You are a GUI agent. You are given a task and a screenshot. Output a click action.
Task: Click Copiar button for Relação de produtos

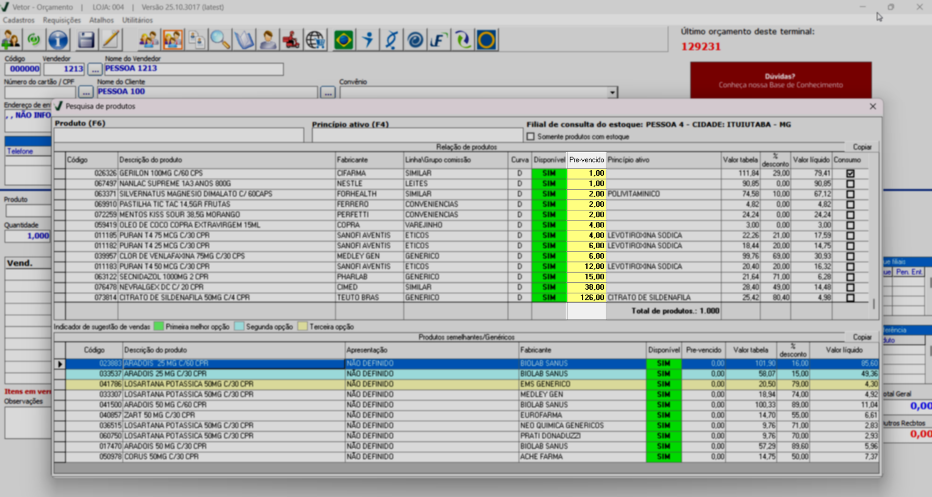click(x=862, y=147)
